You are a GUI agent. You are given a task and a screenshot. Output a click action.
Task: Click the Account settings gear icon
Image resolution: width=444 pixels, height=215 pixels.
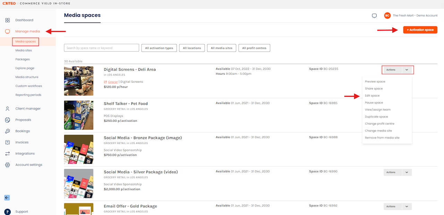pos(7,165)
